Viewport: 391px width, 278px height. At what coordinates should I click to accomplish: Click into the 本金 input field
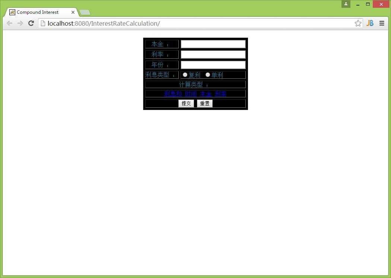[213, 44]
